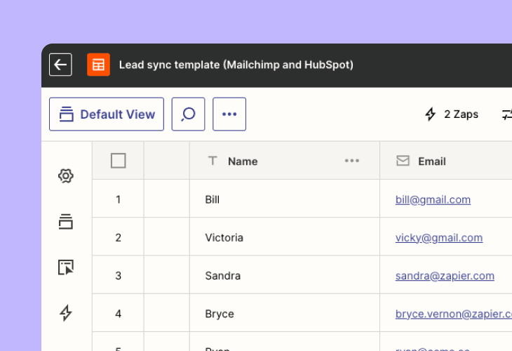This screenshot has height=351, width=512.
Task: Open the search magnifier button
Action: pos(189,114)
